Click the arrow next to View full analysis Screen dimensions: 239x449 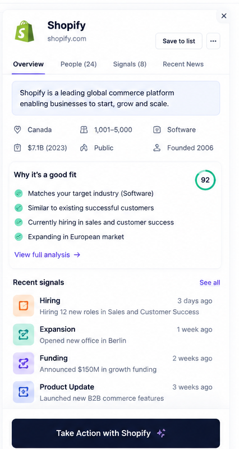coord(77,255)
